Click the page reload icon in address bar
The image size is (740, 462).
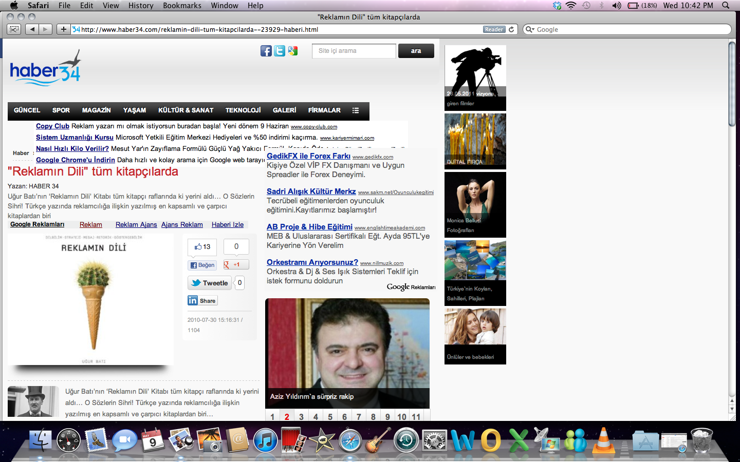point(511,29)
